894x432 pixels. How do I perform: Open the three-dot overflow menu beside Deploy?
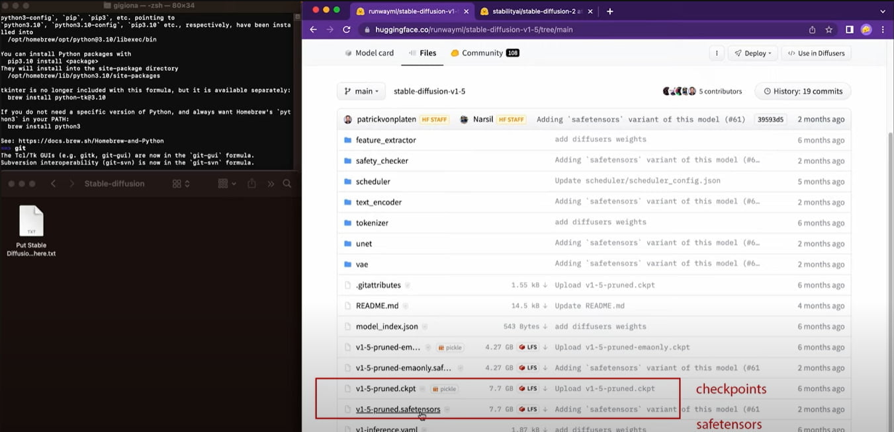click(717, 52)
